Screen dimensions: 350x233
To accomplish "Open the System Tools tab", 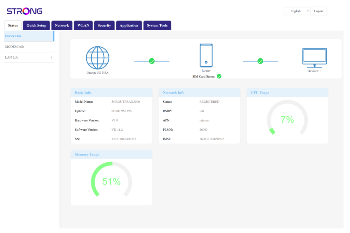I will point(157,26).
